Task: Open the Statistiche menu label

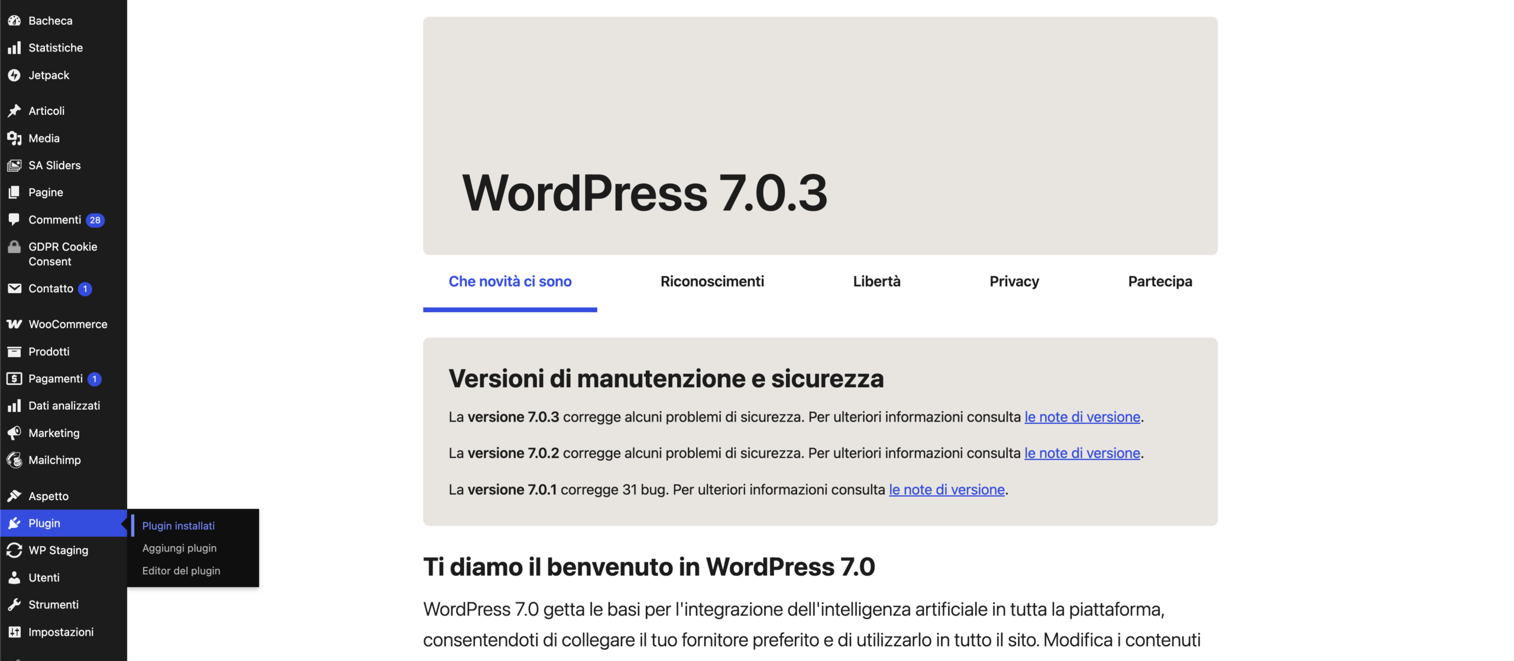Action: [56, 48]
